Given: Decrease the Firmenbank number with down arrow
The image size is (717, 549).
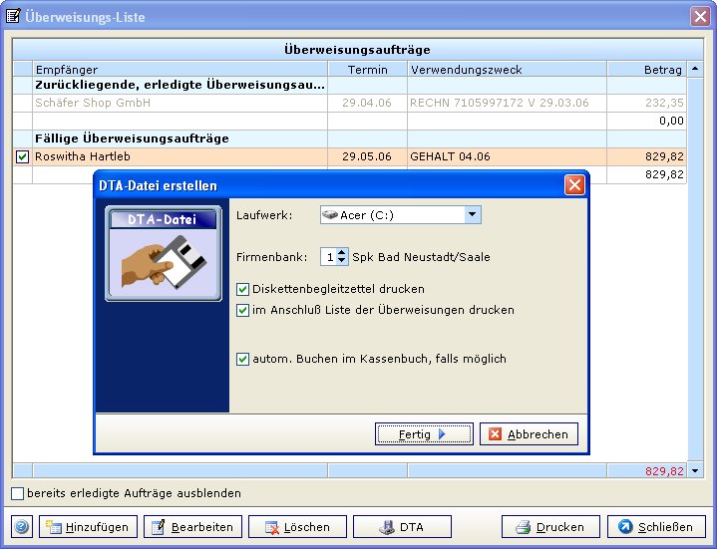Looking at the screenshot, I should pyautogui.click(x=343, y=261).
